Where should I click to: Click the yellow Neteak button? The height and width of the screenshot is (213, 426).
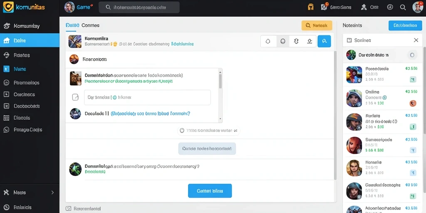click(317, 25)
